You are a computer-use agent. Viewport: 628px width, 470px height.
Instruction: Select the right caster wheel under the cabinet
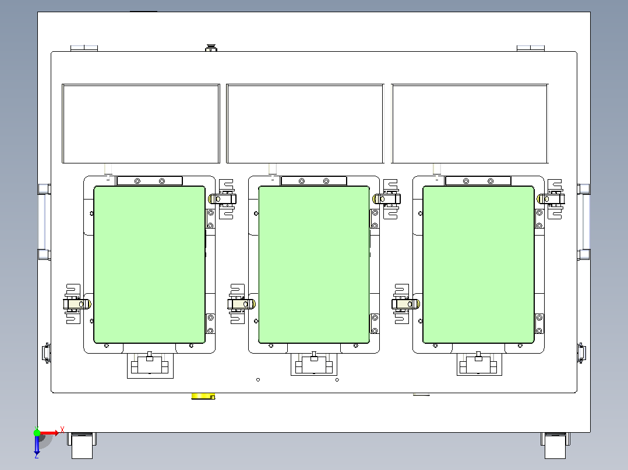555,446
